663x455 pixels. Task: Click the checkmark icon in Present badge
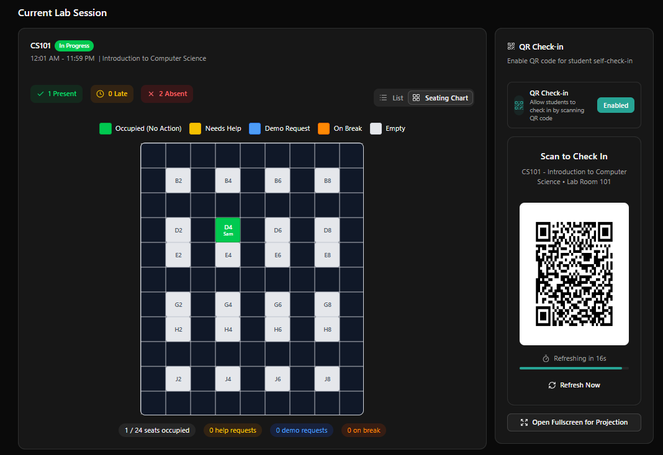click(40, 94)
